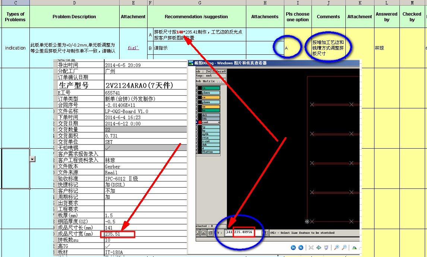Open the fig1' attachment link

tap(133, 48)
